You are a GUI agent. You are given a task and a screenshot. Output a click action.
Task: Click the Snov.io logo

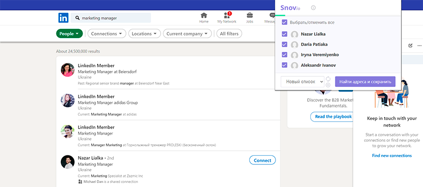pyautogui.click(x=290, y=8)
